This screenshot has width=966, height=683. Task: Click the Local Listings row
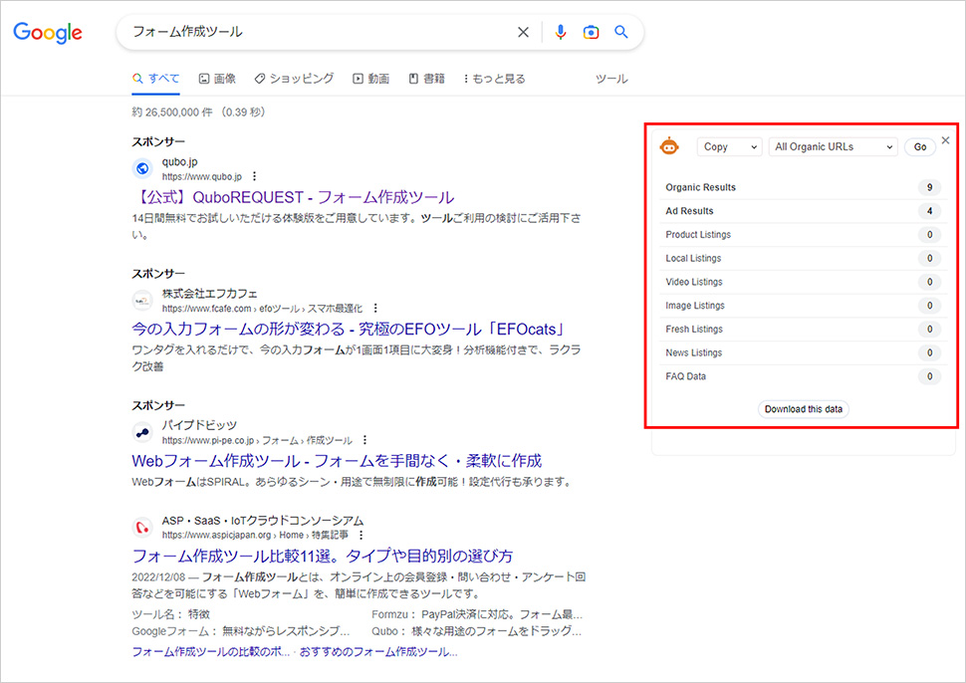click(802, 258)
